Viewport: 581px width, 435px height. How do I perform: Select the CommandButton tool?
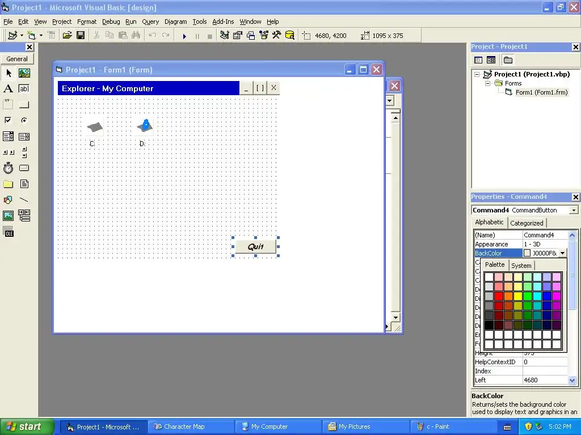[24, 105]
